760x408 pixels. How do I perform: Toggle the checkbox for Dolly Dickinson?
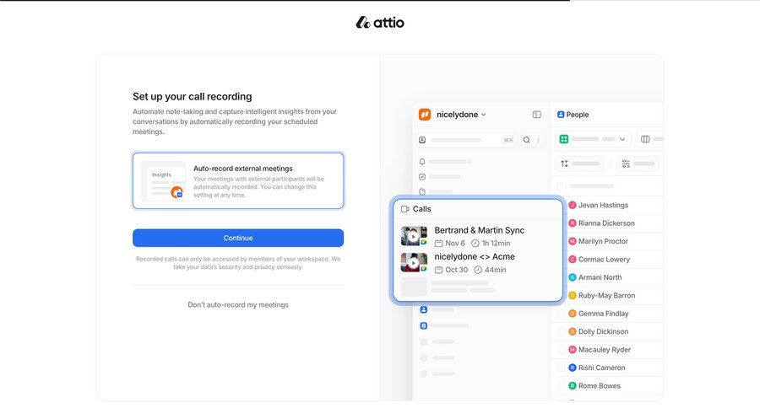(560, 331)
